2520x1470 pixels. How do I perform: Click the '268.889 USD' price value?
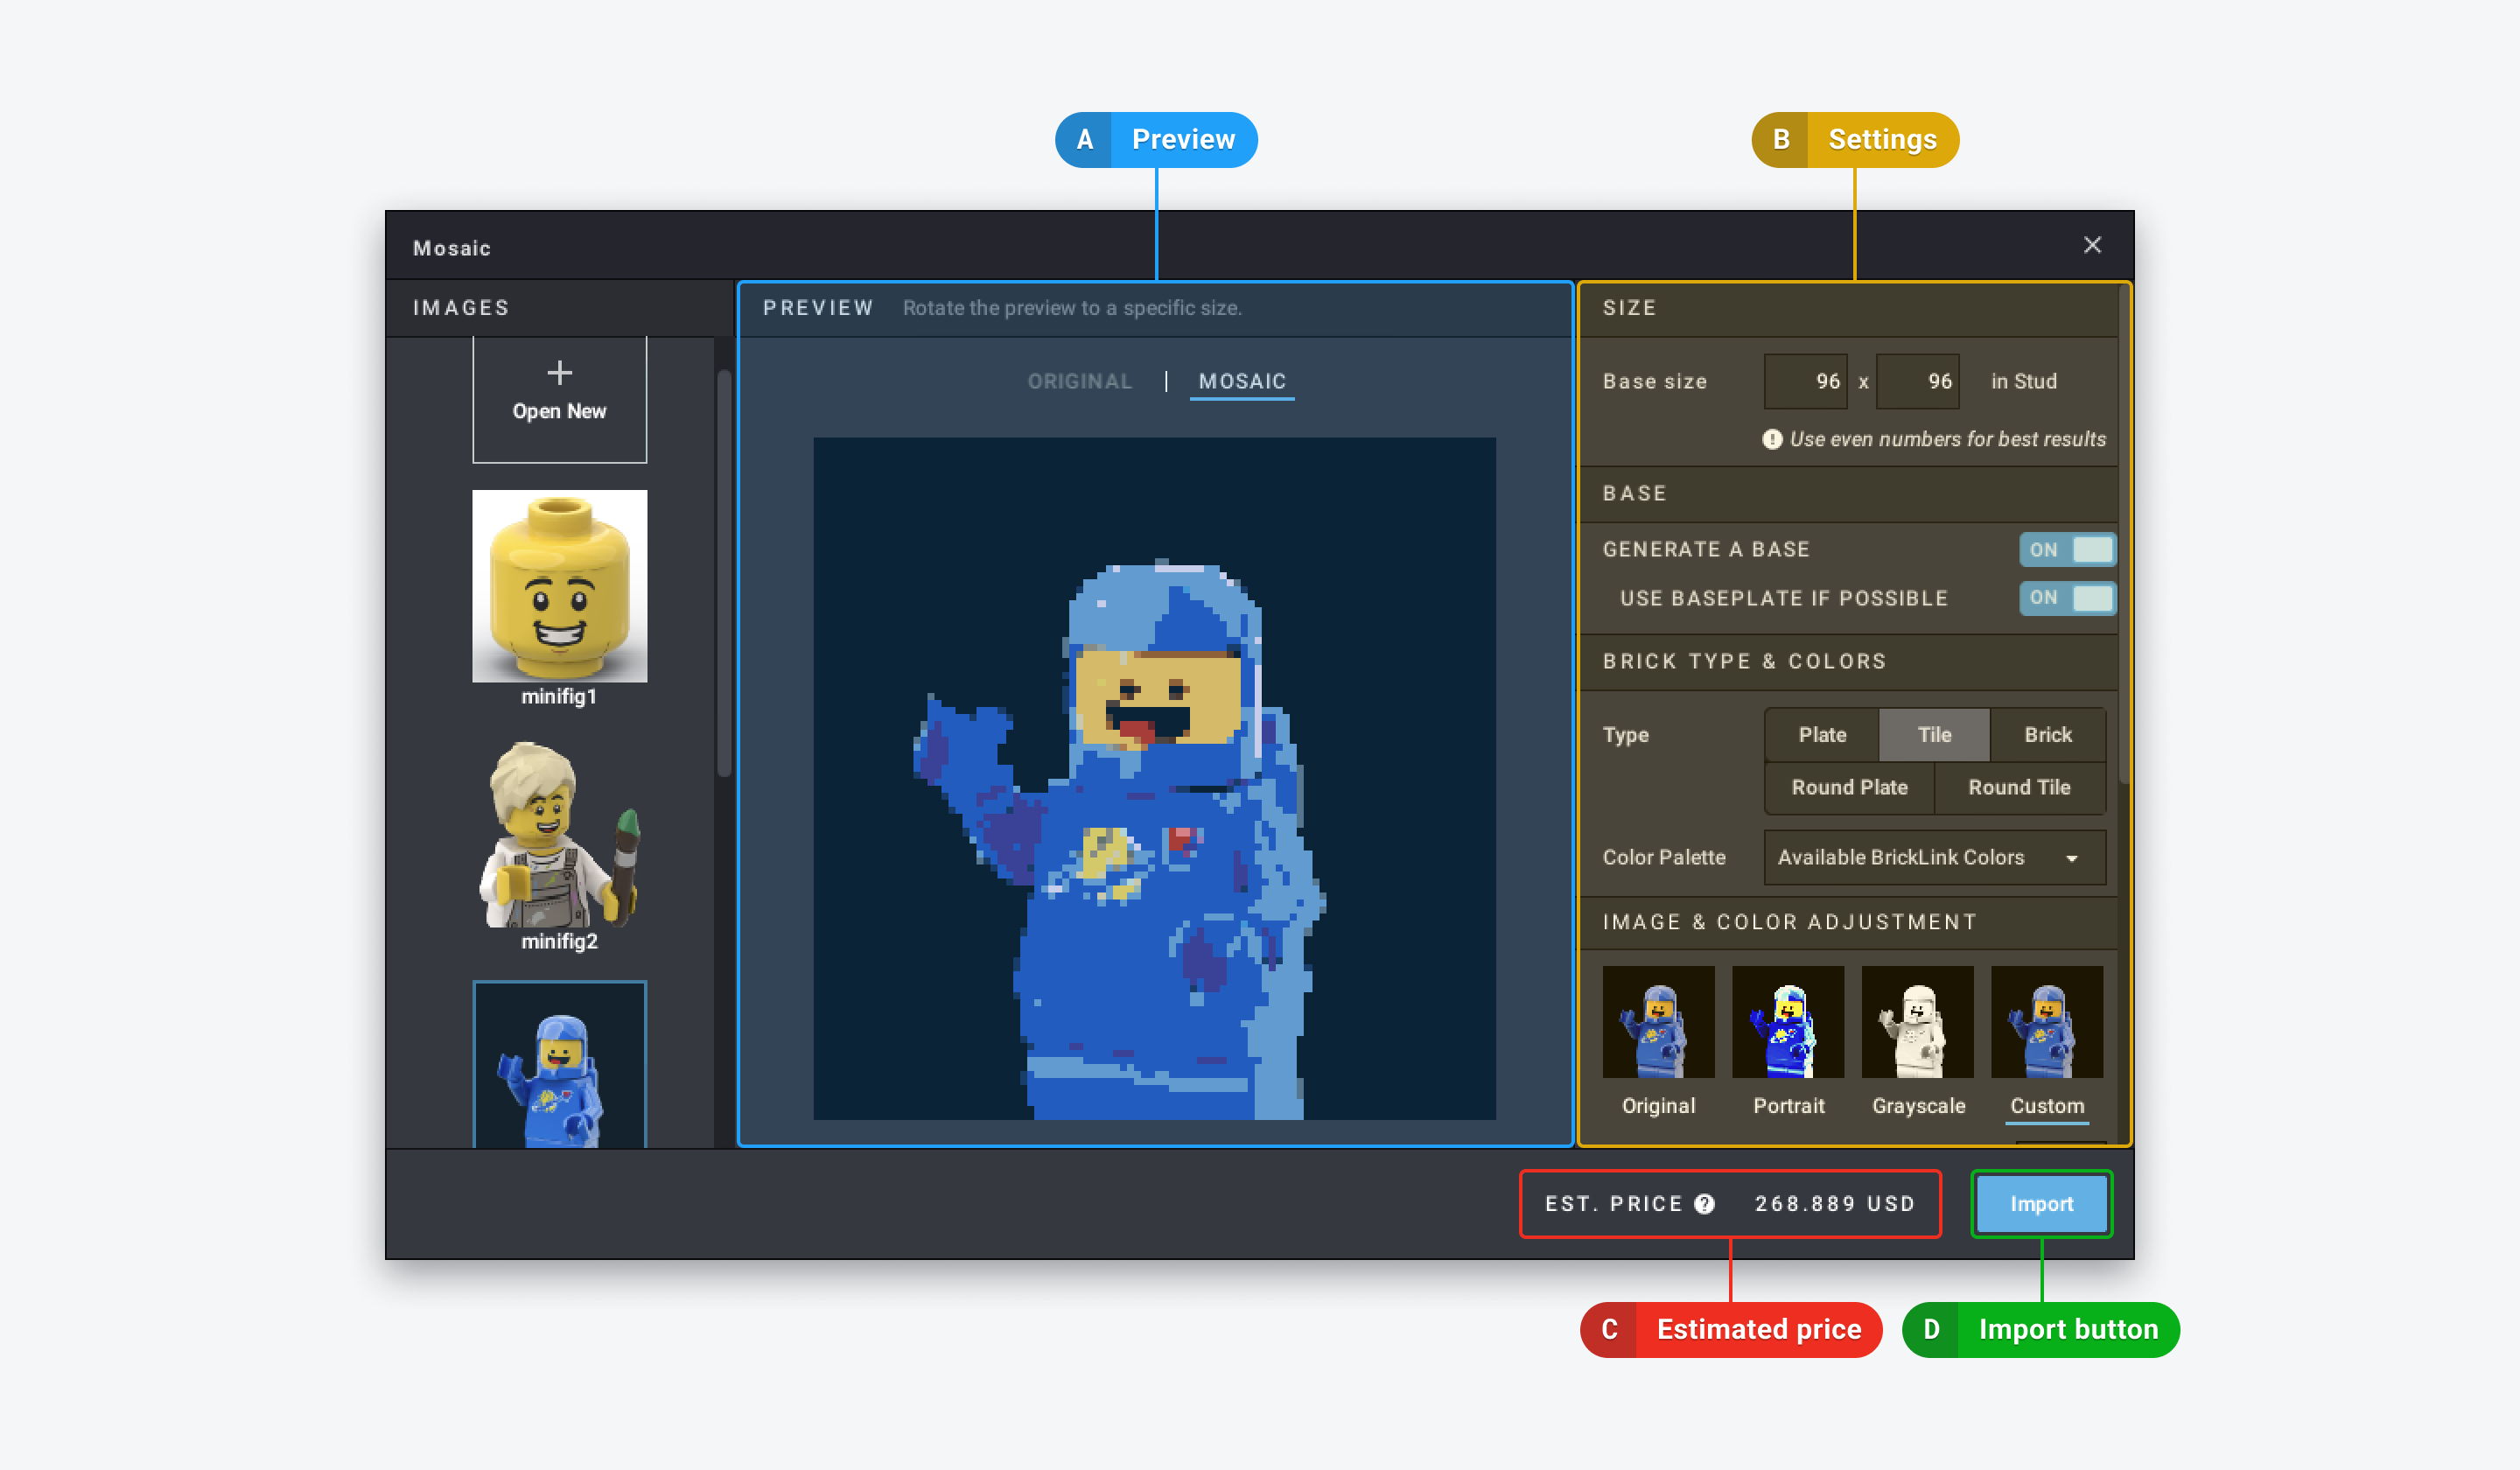pyautogui.click(x=1835, y=1204)
